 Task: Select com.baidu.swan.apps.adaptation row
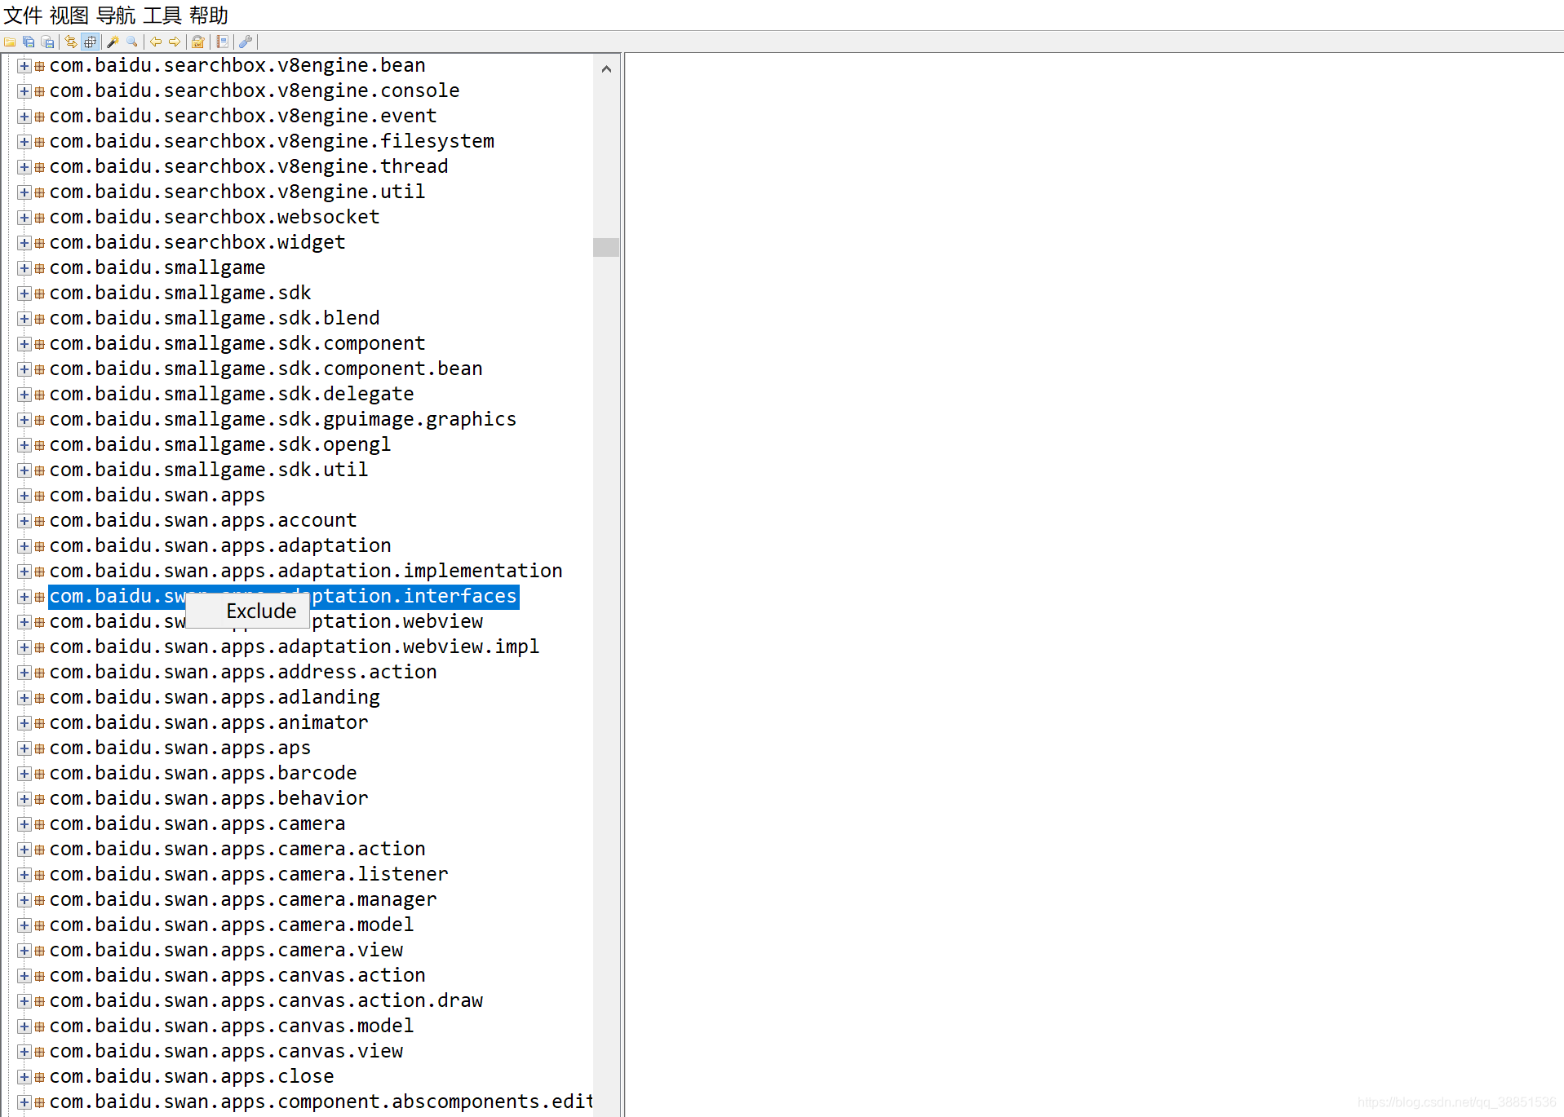pos(220,546)
